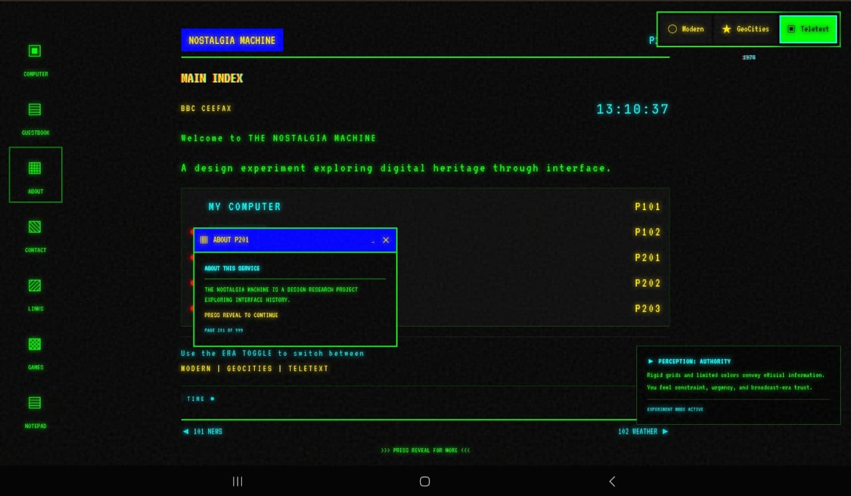Click the Main Index heading

212,78
